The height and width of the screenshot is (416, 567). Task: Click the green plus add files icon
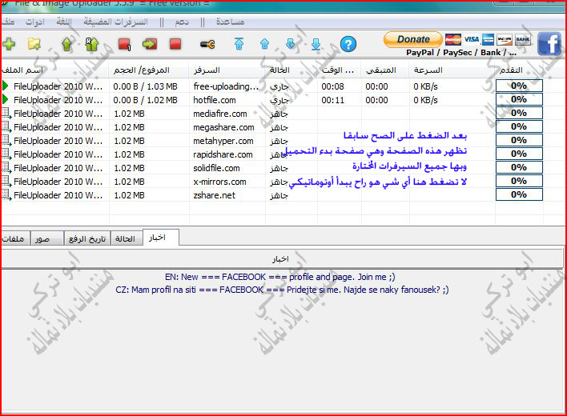coord(9,44)
